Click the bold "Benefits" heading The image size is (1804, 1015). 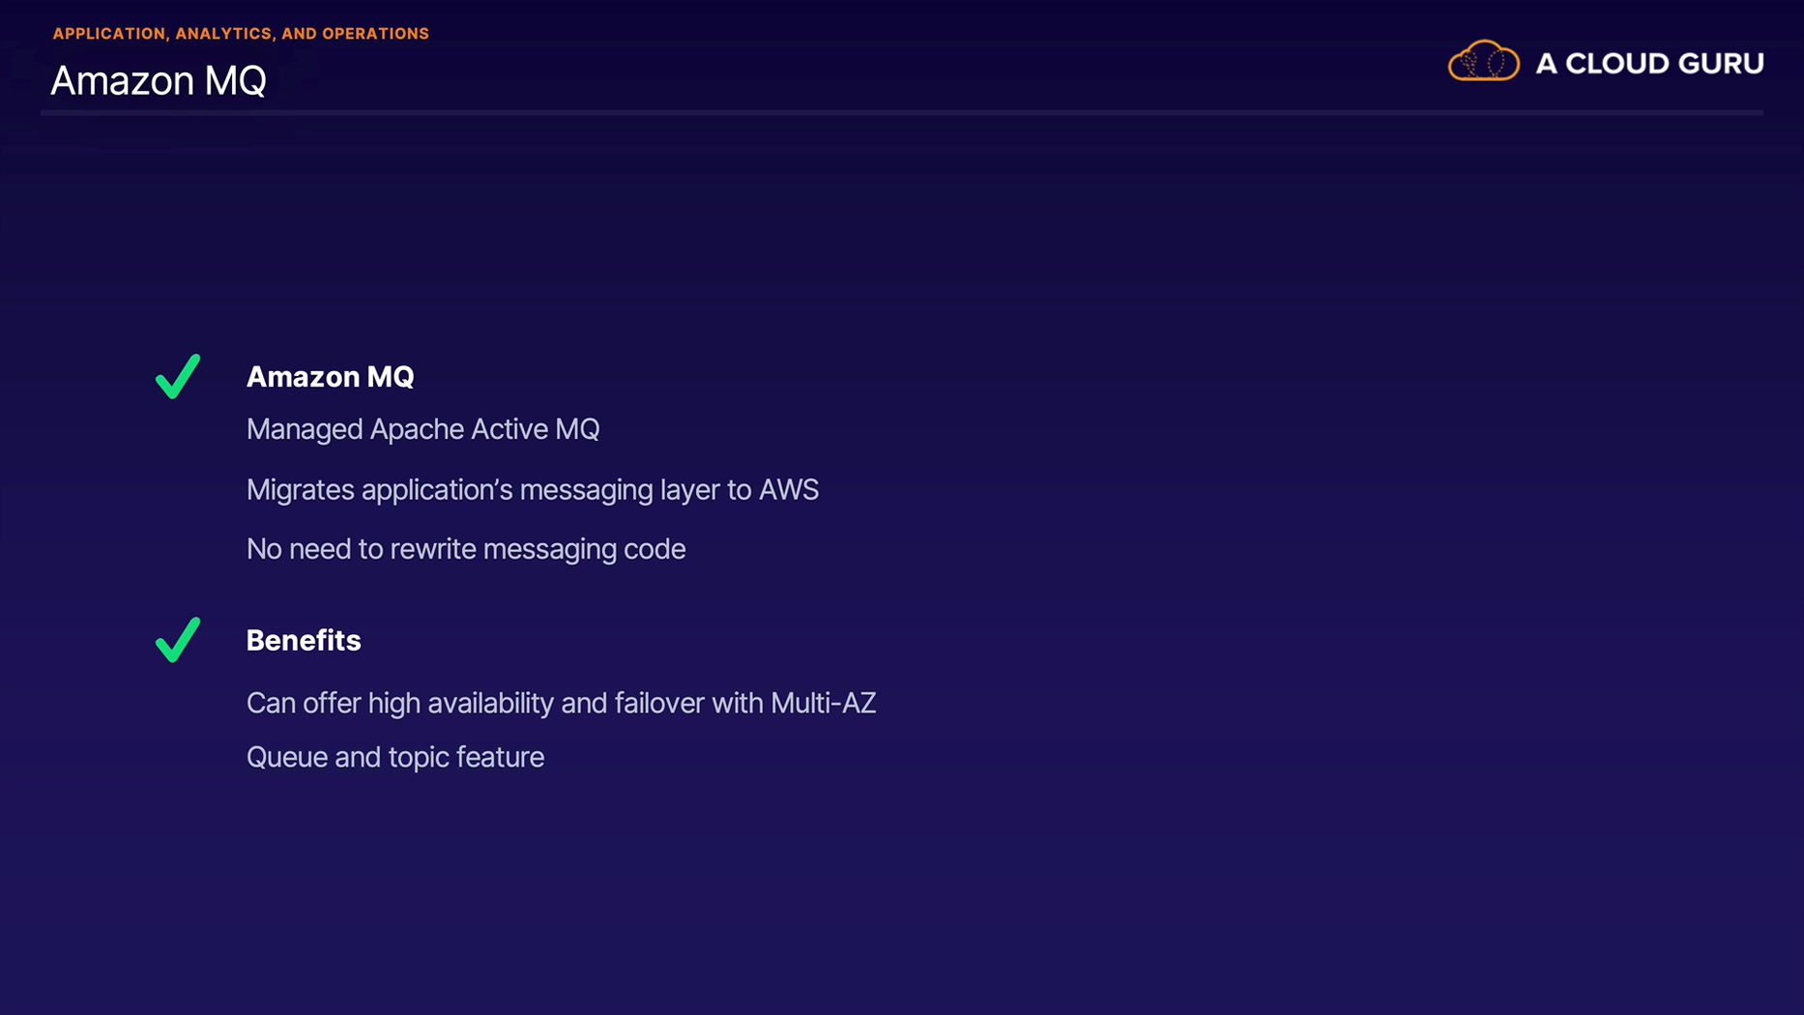304,641
